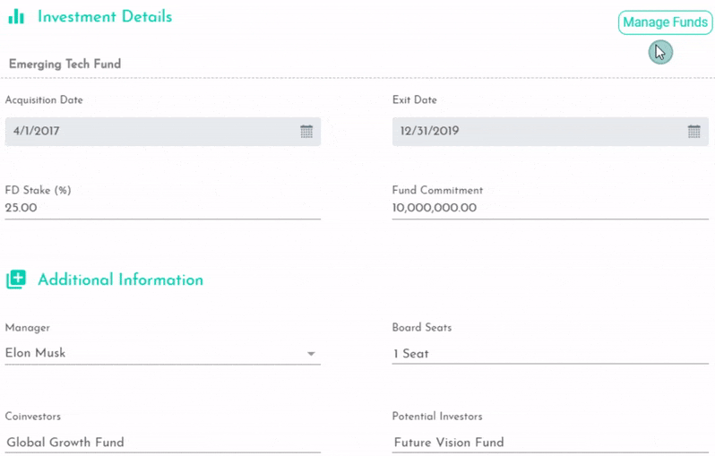Click the Investment Details heading

(105, 16)
